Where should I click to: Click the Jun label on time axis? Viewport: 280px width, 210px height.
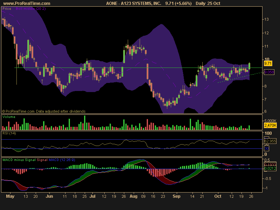coord(49,196)
